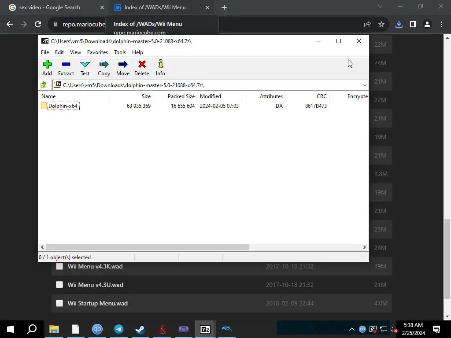Open the Wii Startup Menu.wad link
The height and width of the screenshot is (338, 451).
pyautogui.click(x=97, y=303)
